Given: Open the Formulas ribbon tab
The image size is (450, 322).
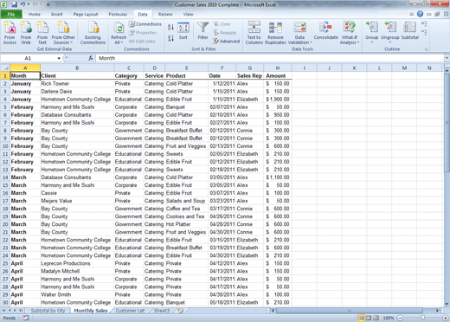Looking at the screenshot, I should click(118, 14).
